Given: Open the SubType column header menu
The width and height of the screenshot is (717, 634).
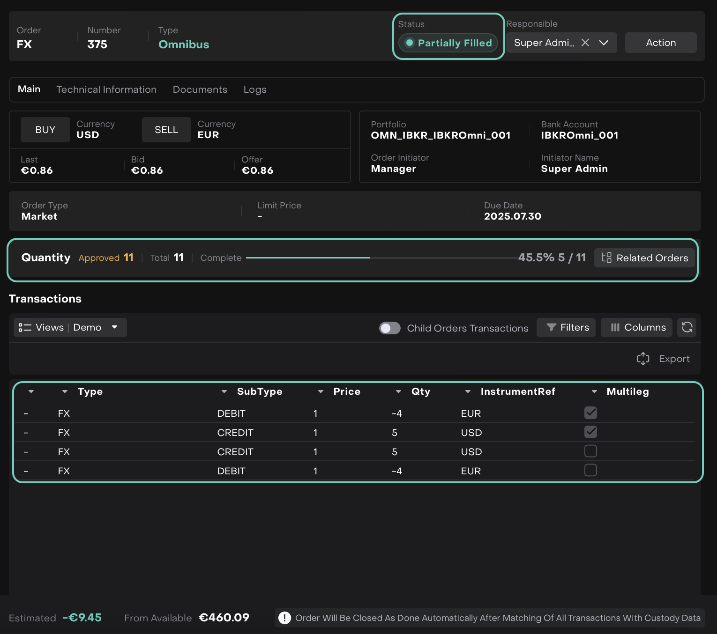Looking at the screenshot, I should (224, 391).
